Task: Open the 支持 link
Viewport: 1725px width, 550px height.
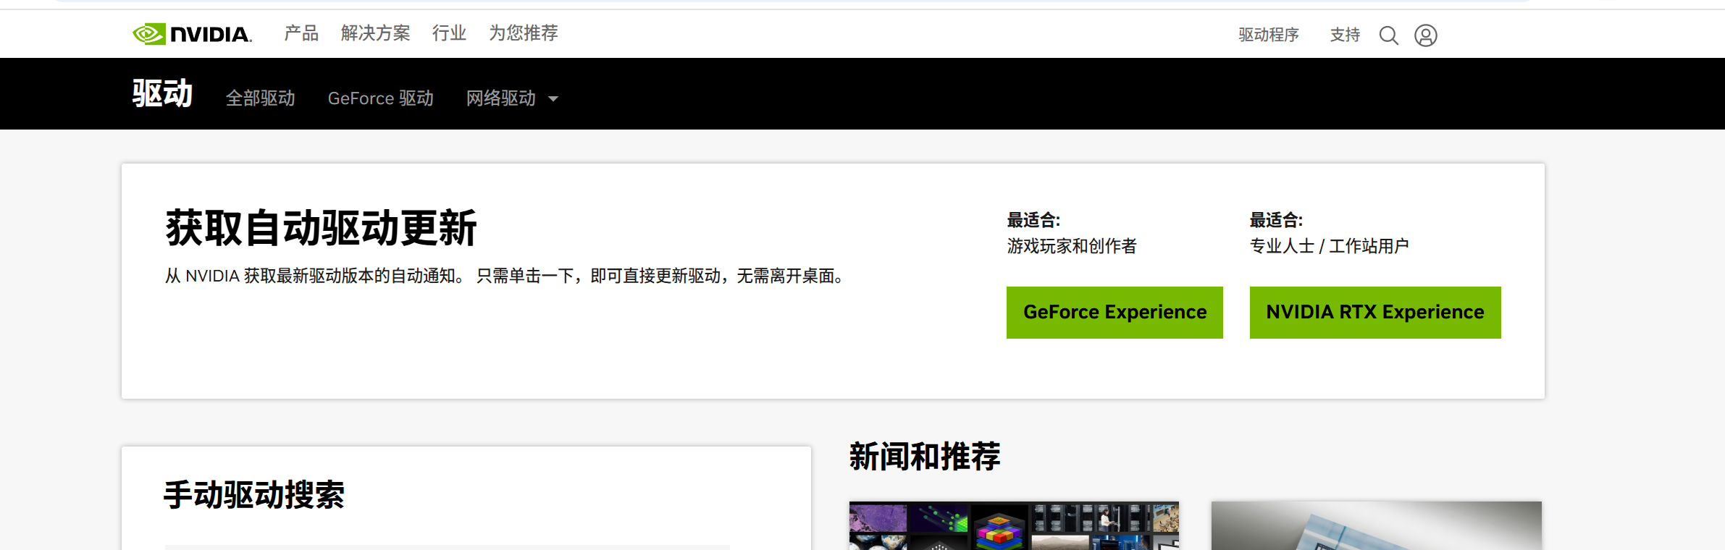Action: tap(1345, 35)
